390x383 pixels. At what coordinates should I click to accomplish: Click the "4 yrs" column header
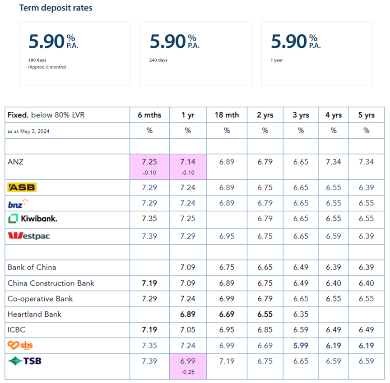pyautogui.click(x=334, y=115)
